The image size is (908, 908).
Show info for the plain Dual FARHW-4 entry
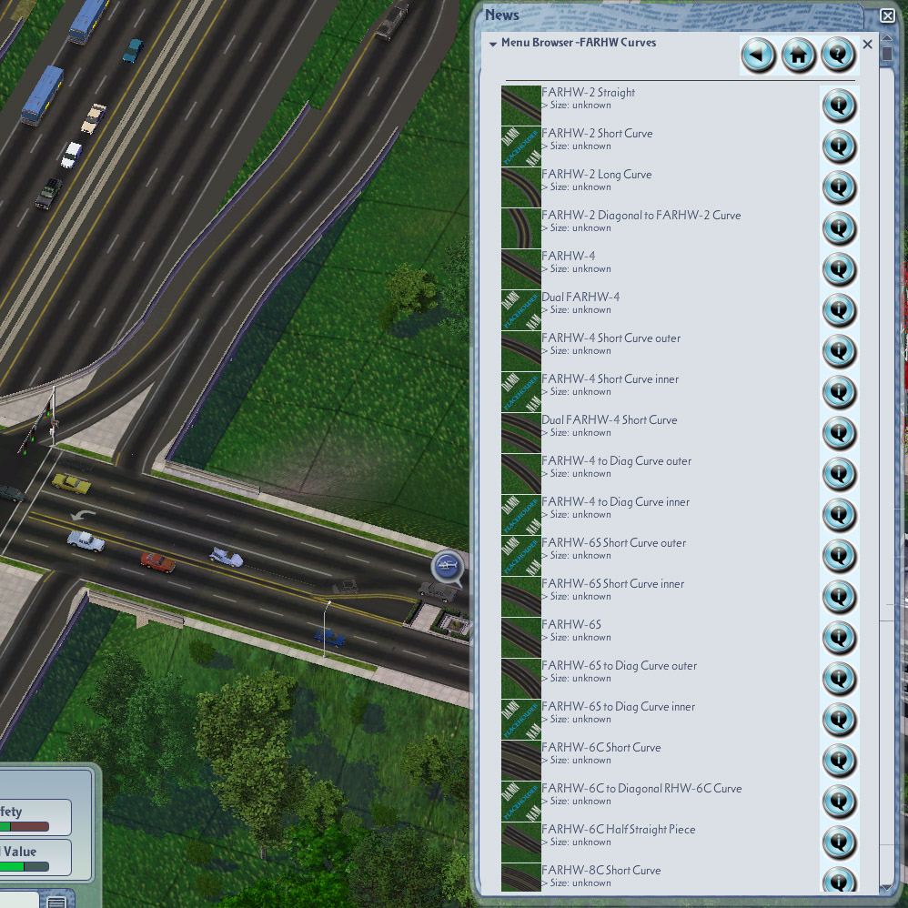pyautogui.click(x=839, y=310)
